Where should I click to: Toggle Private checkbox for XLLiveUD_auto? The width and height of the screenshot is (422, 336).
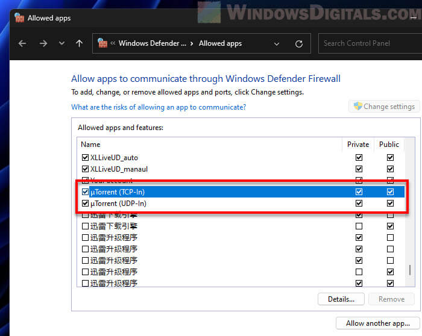[359, 157]
